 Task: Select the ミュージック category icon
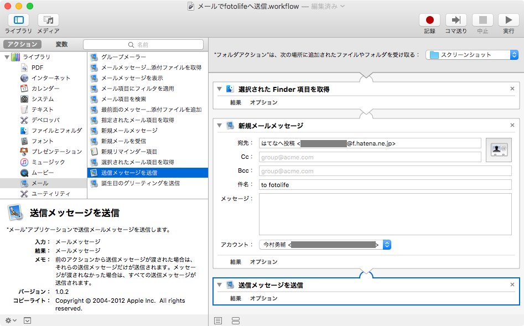24,162
